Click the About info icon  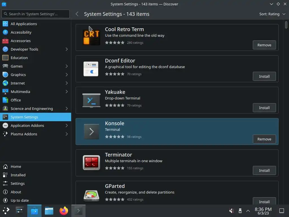[x=5, y=192]
